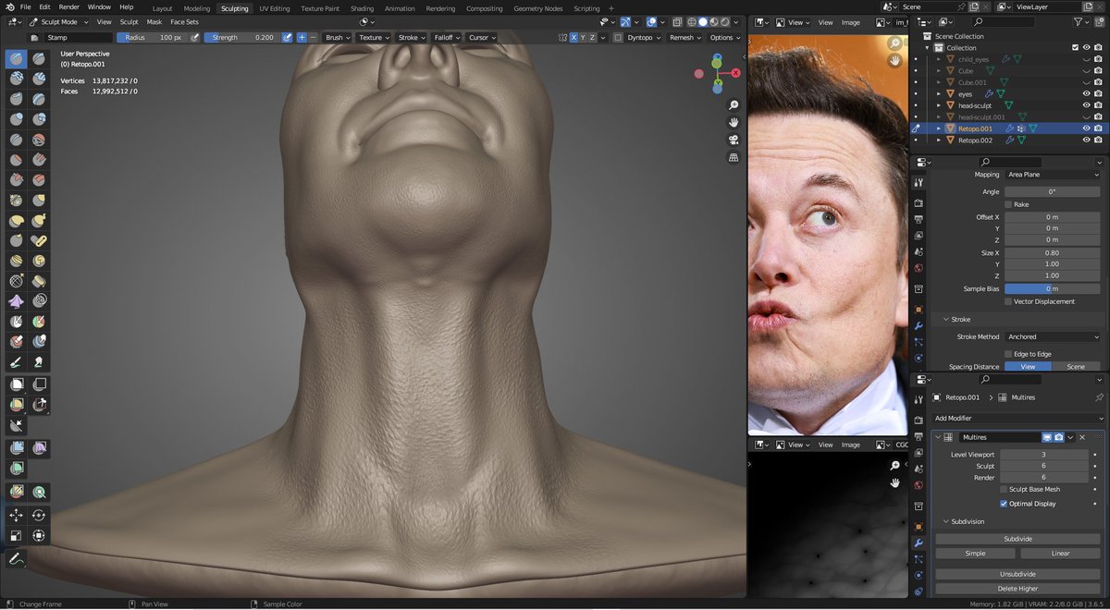Open the Falloff popover in header
The height and width of the screenshot is (610, 1110).
(x=445, y=38)
